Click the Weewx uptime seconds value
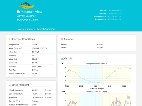The height and width of the screenshot is (106, 142). [x=114, y=16]
